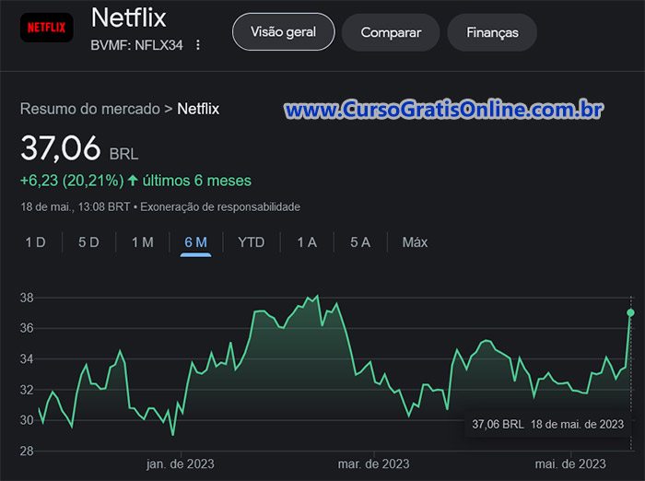Image resolution: width=645 pixels, height=481 pixels.
Task: Click the 18 de mai., 13:08 BRT timestamp
Action: [x=76, y=206]
